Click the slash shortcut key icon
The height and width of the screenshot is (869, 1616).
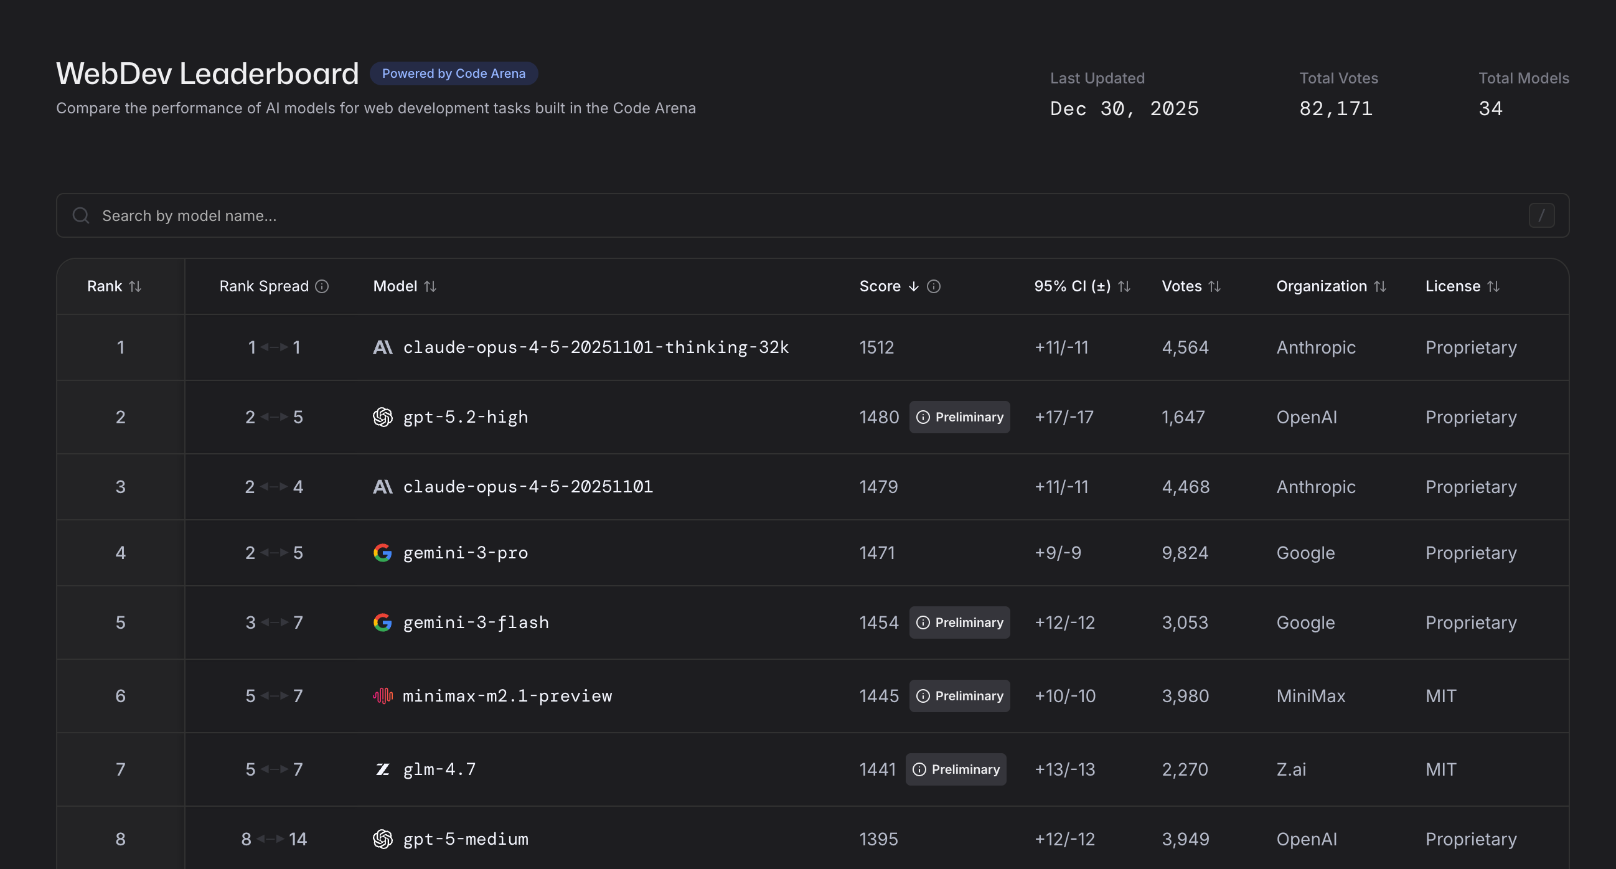pos(1541,215)
